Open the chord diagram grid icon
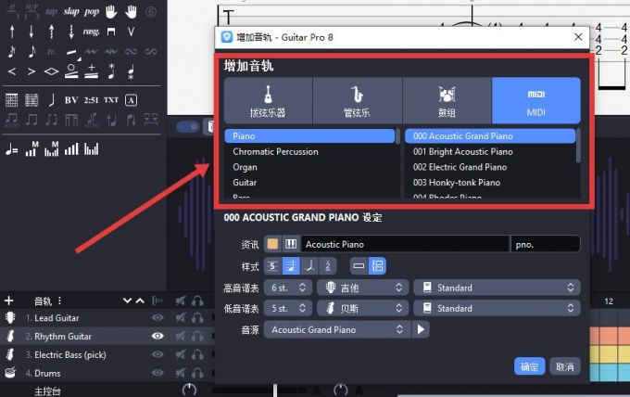630x397 pixels. [12, 100]
